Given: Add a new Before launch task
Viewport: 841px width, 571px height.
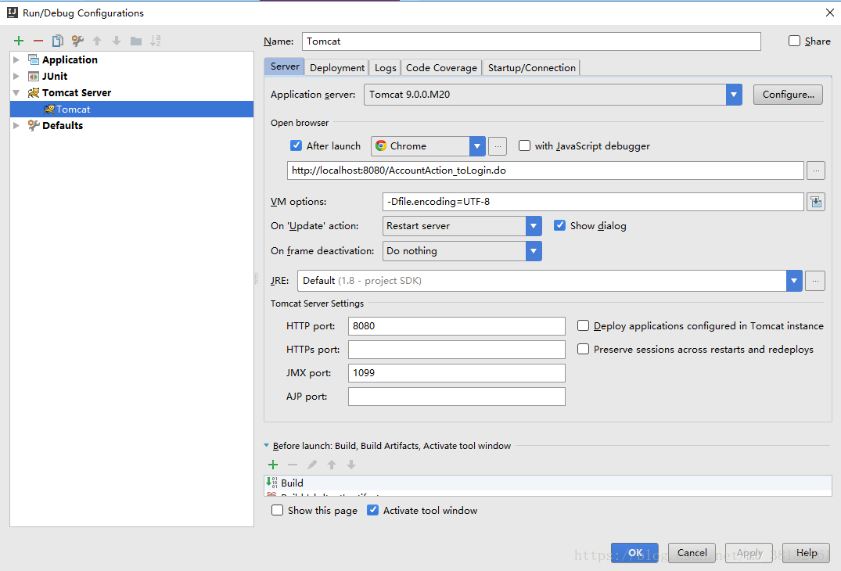Looking at the screenshot, I should pyautogui.click(x=272, y=464).
